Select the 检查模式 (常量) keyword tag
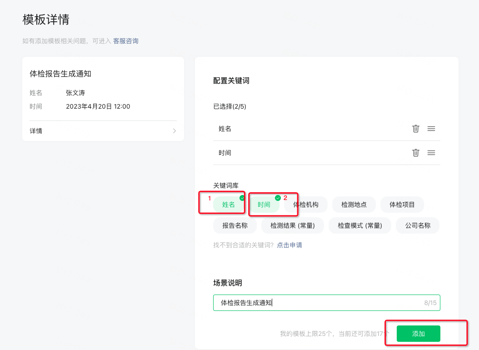This screenshot has height=350, width=479. [360, 225]
